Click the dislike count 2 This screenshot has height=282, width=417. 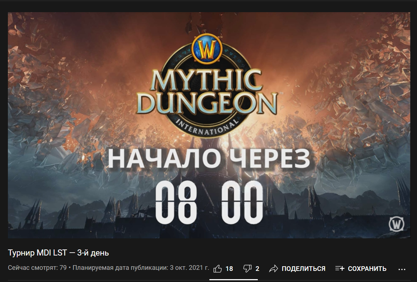point(257,269)
